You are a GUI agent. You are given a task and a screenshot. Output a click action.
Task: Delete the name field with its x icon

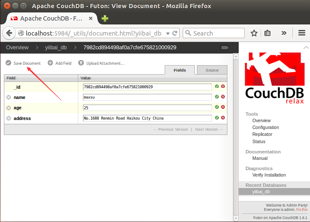click(x=9, y=97)
